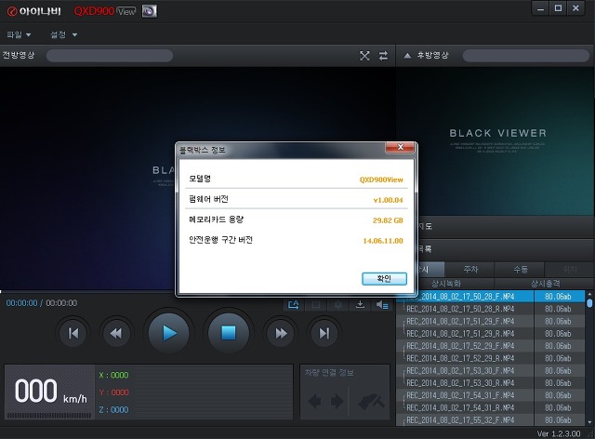Open the volume speaker control
Image resolution: width=595 pixels, height=439 pixels.
(x=382, y=305)
